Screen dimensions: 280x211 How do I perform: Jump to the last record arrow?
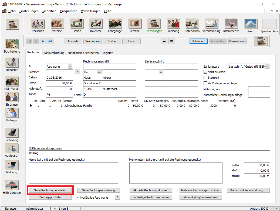(50, 41)
